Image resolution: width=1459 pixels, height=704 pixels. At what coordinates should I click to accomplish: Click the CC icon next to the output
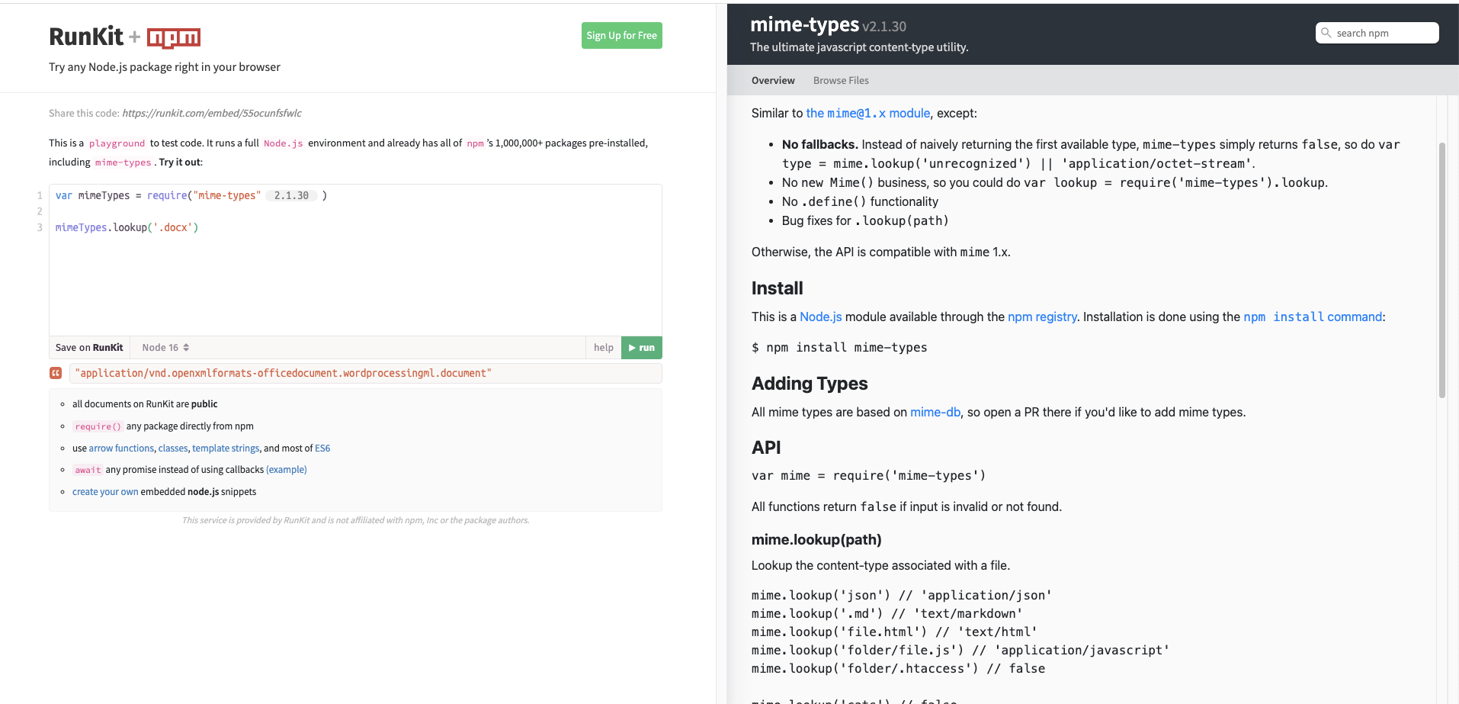56,373
